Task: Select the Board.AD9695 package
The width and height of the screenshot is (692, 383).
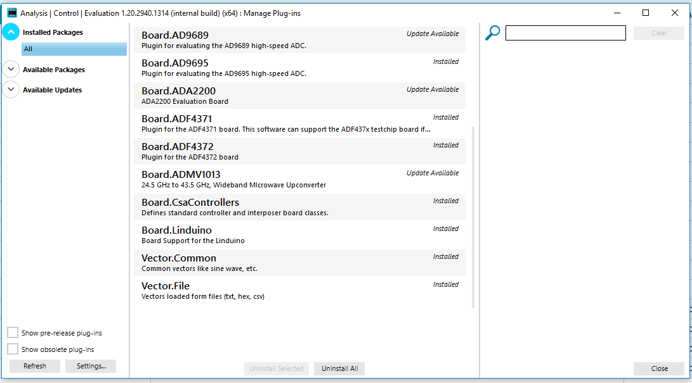Action: [299, 68]
